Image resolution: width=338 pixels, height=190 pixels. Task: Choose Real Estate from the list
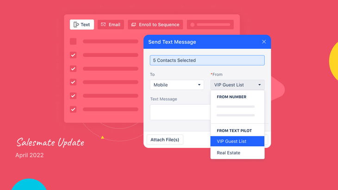[238, 152]
